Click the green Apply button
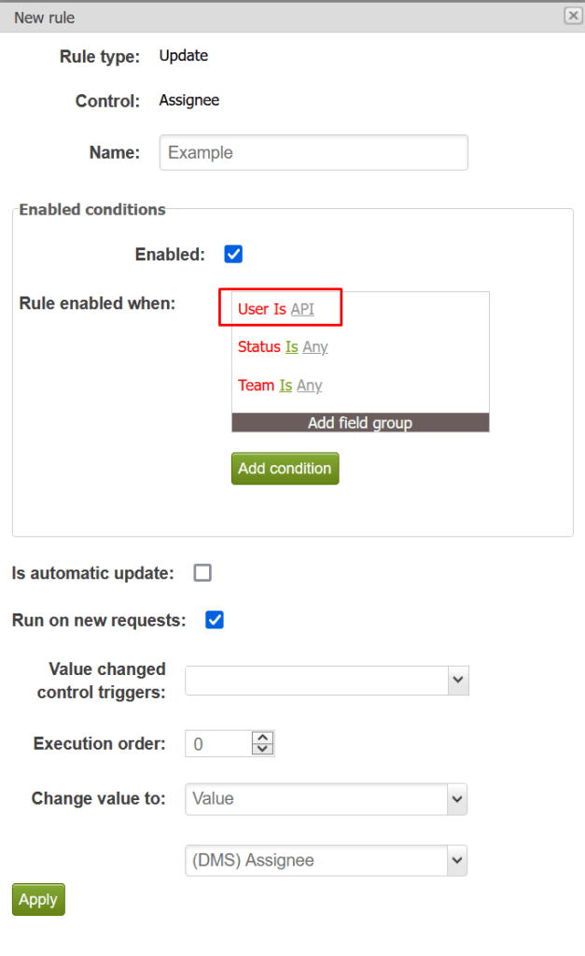Screen dimensions: 585x956 click(37, 899)
